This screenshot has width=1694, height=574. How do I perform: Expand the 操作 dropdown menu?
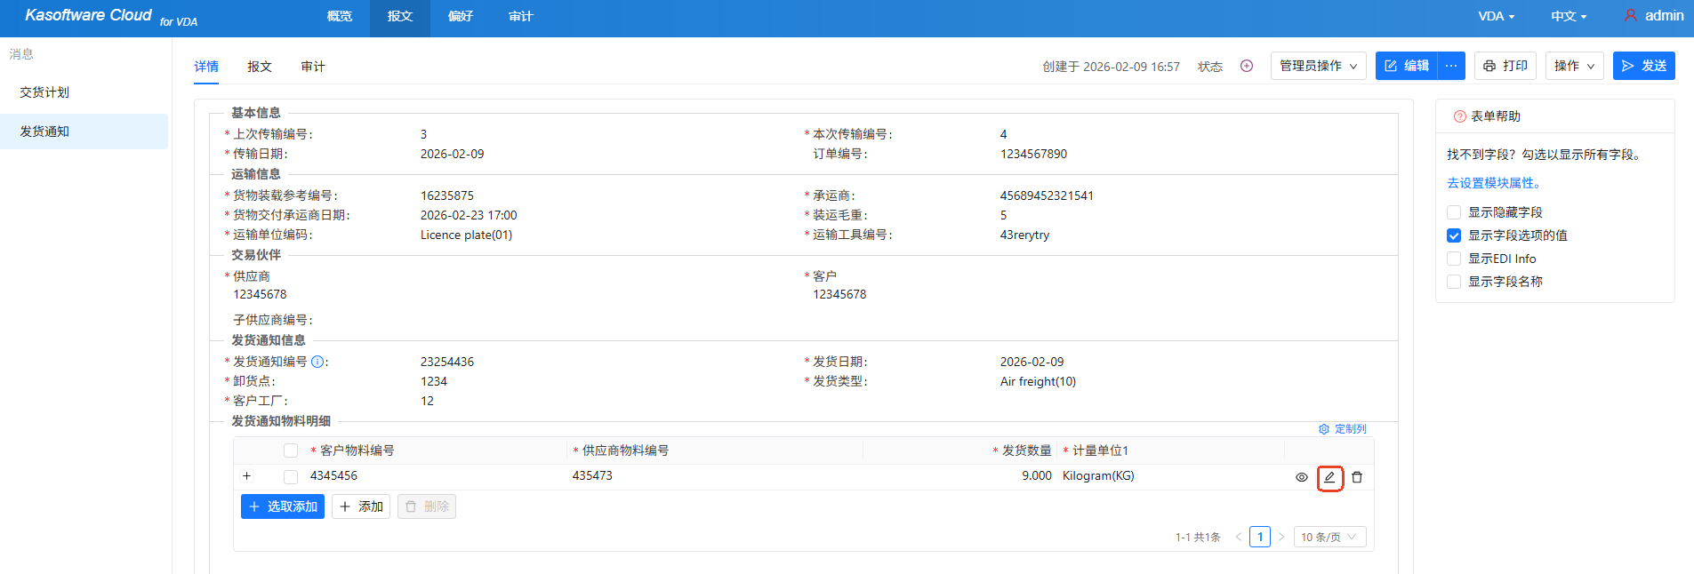(1575, 66)
